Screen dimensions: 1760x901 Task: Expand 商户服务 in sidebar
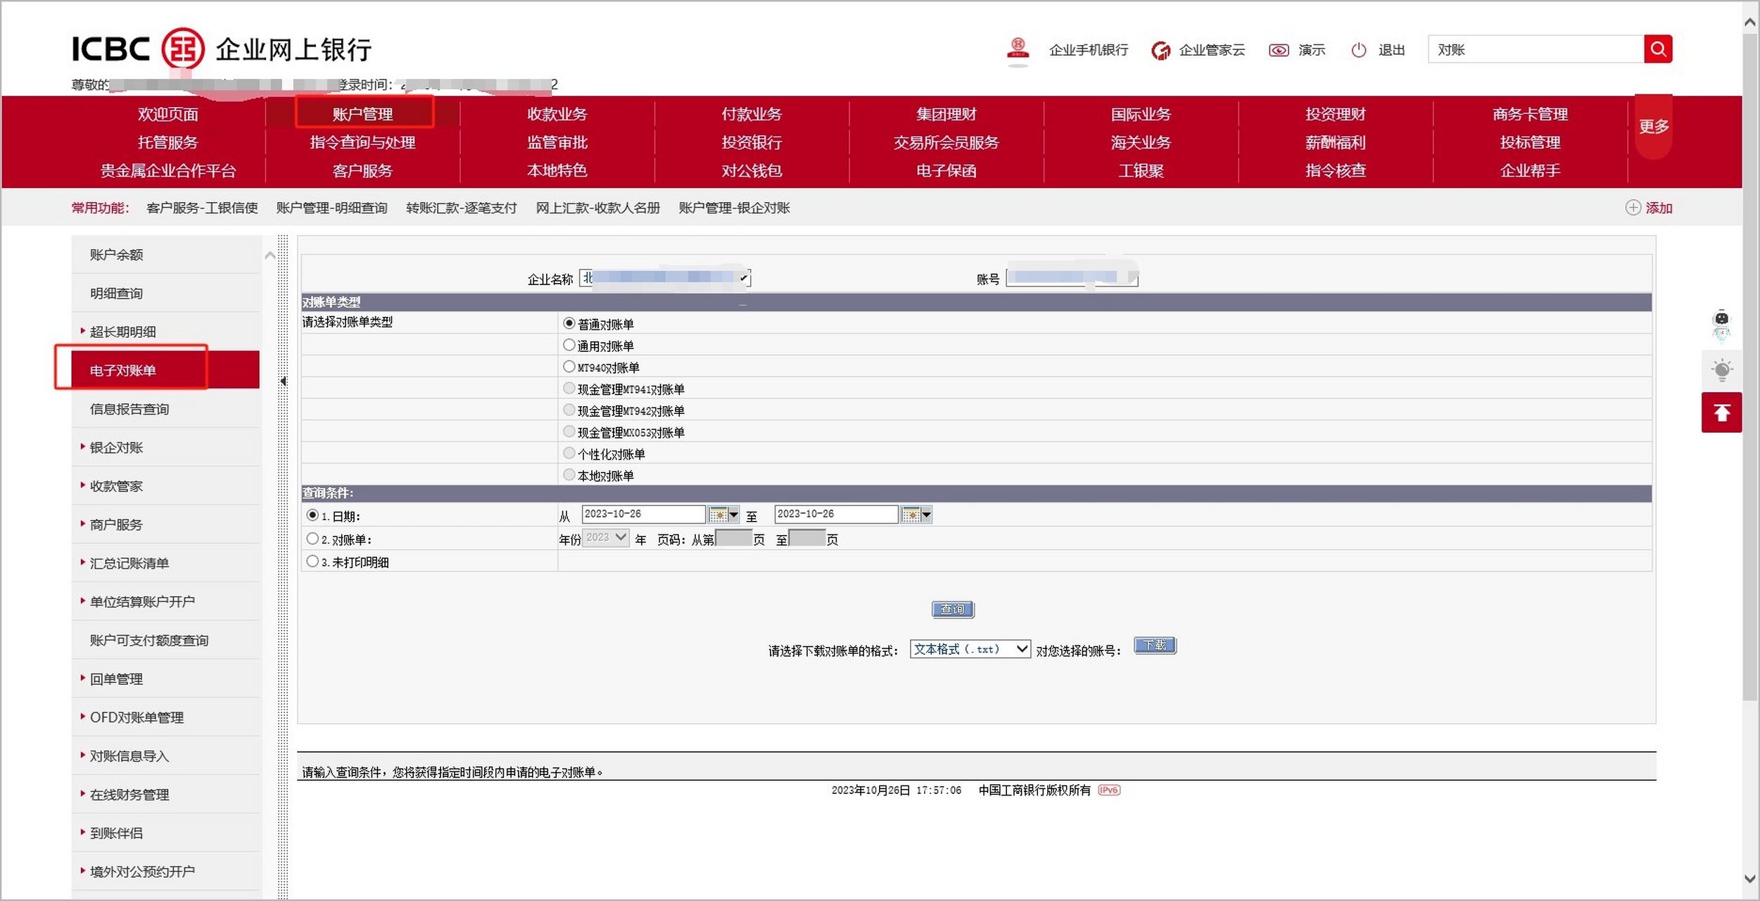click(x=116, y=525)
